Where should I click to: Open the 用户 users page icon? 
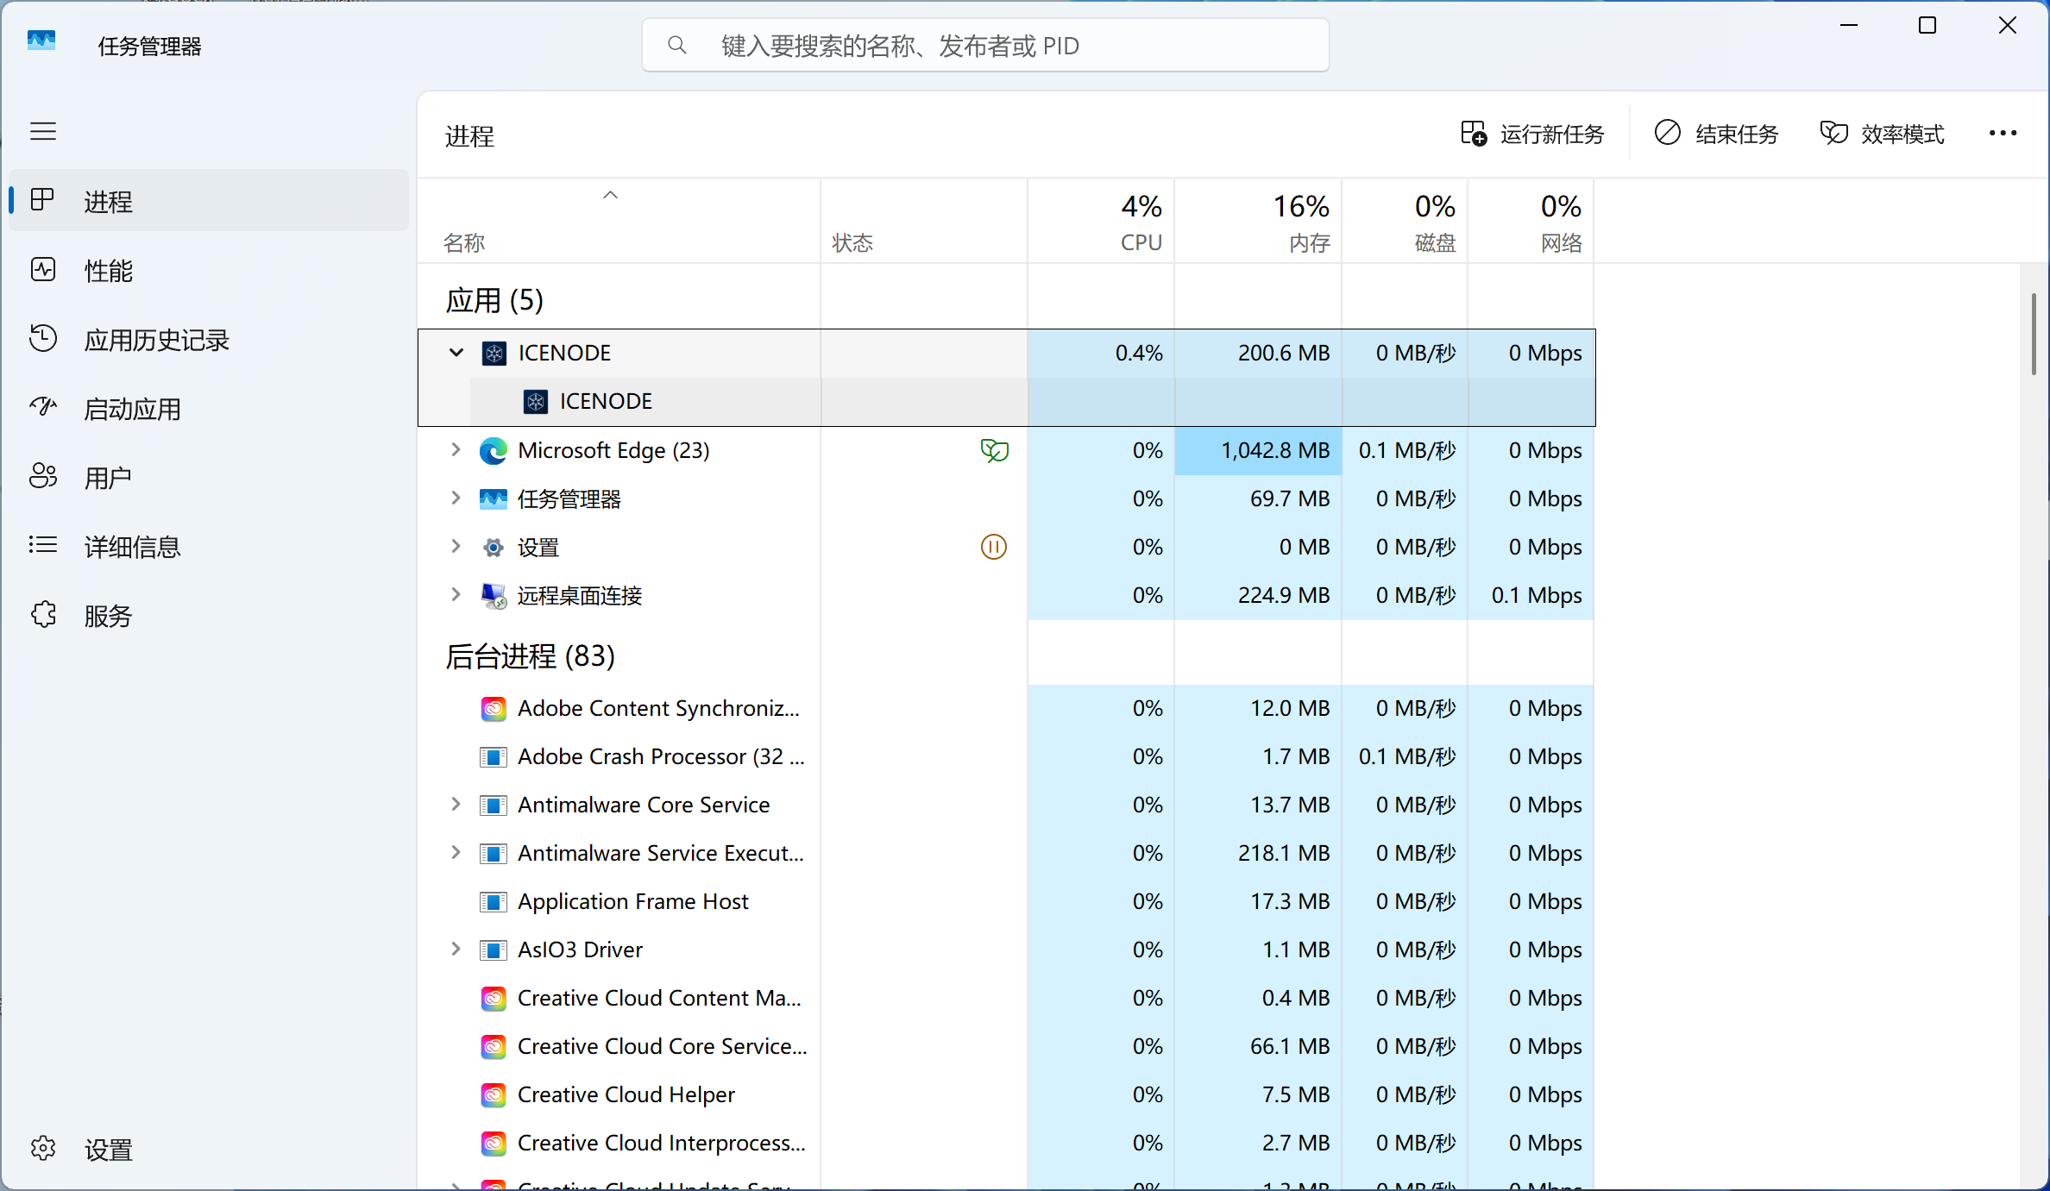point(43,476)
